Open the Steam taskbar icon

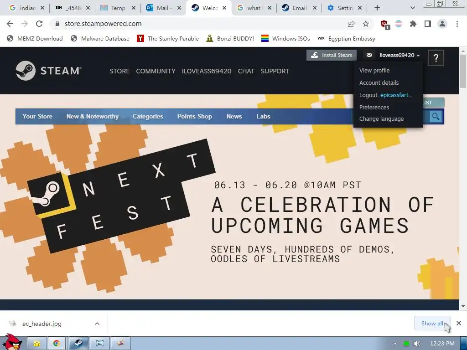pos(78,344)
